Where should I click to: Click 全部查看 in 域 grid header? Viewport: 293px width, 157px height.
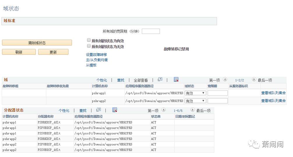click(x=141, y=80)
